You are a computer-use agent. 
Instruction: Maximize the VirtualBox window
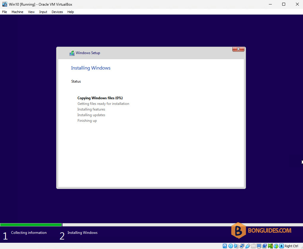(284, 4)
